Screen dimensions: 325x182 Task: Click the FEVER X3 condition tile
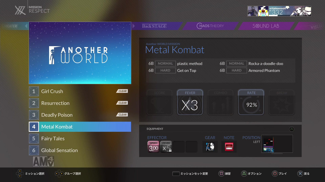point(190,102)
